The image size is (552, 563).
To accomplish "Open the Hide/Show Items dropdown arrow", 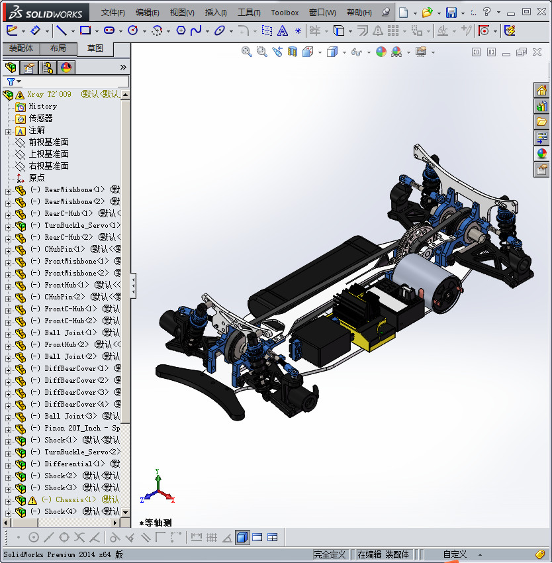I will click(x=369, y=53).
